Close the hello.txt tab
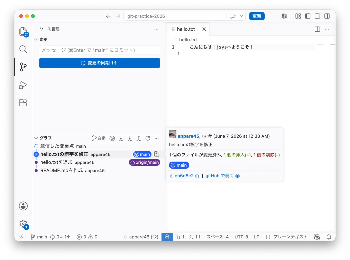This screenshot has width=350, height=260. pyautogui.click(x=204, y=29)
